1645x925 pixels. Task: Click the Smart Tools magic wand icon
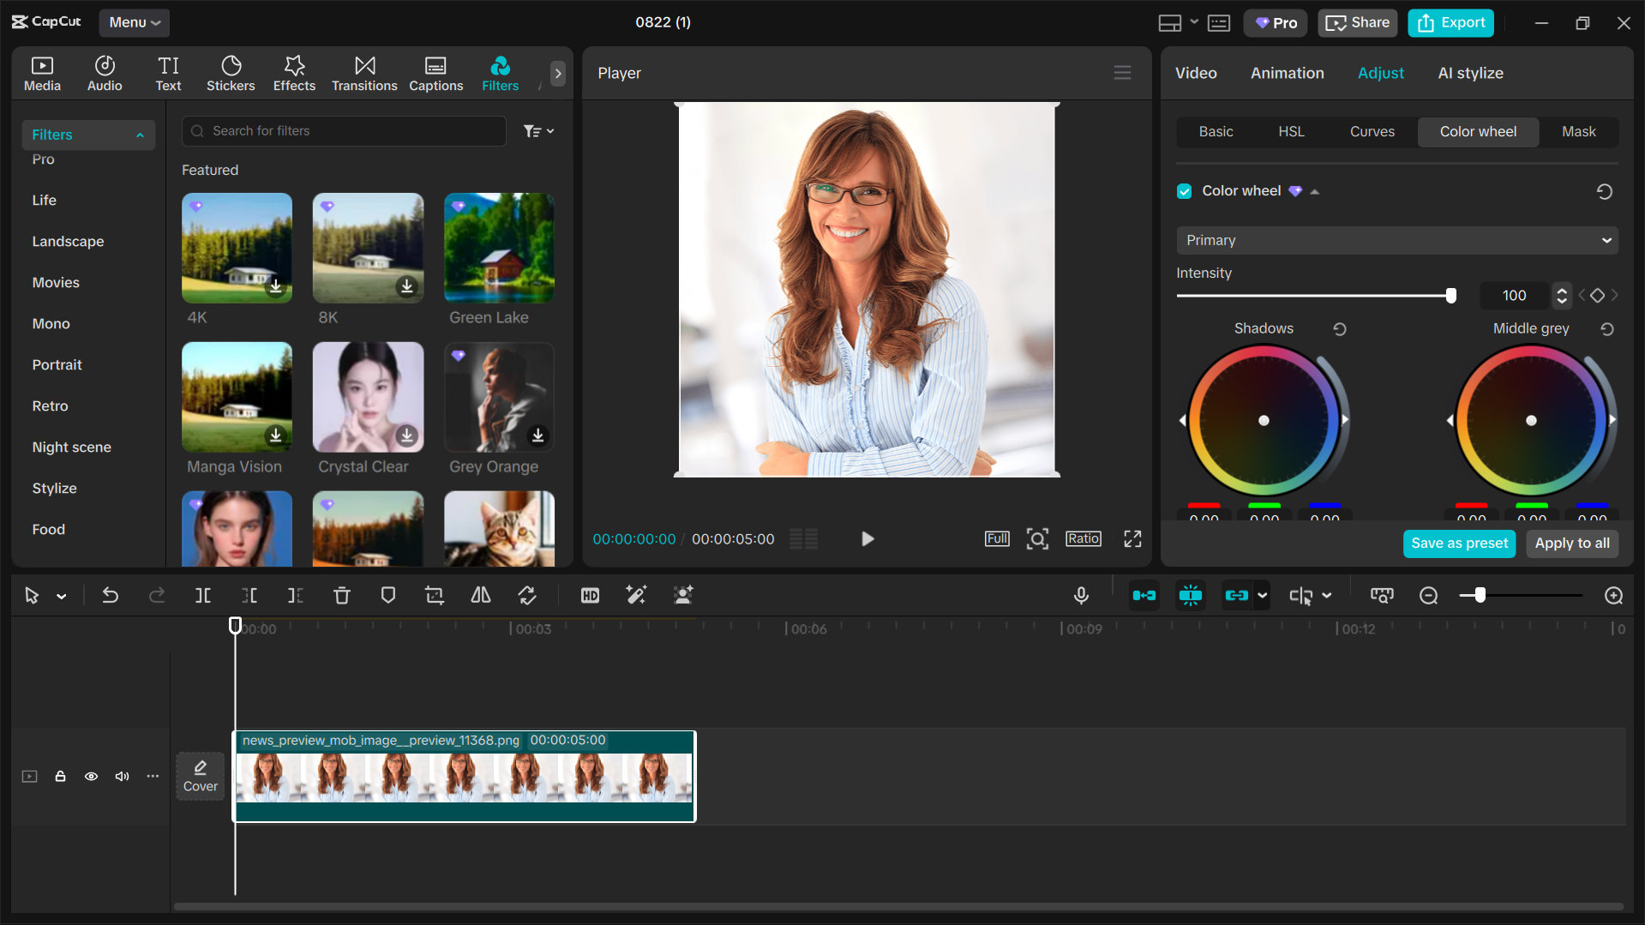click(x=636, y=595)
